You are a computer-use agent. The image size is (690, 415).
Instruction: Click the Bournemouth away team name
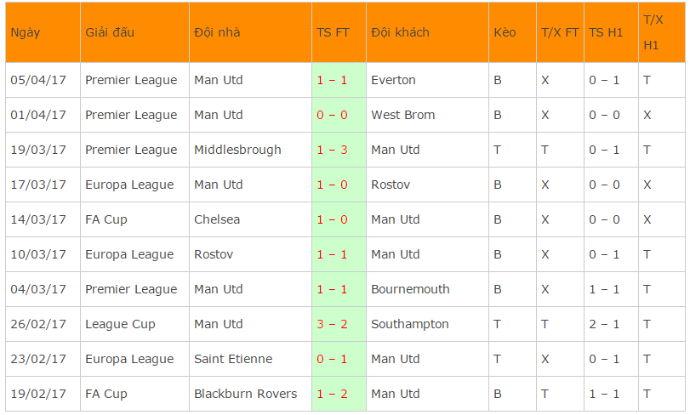click(x=410, y=289)
